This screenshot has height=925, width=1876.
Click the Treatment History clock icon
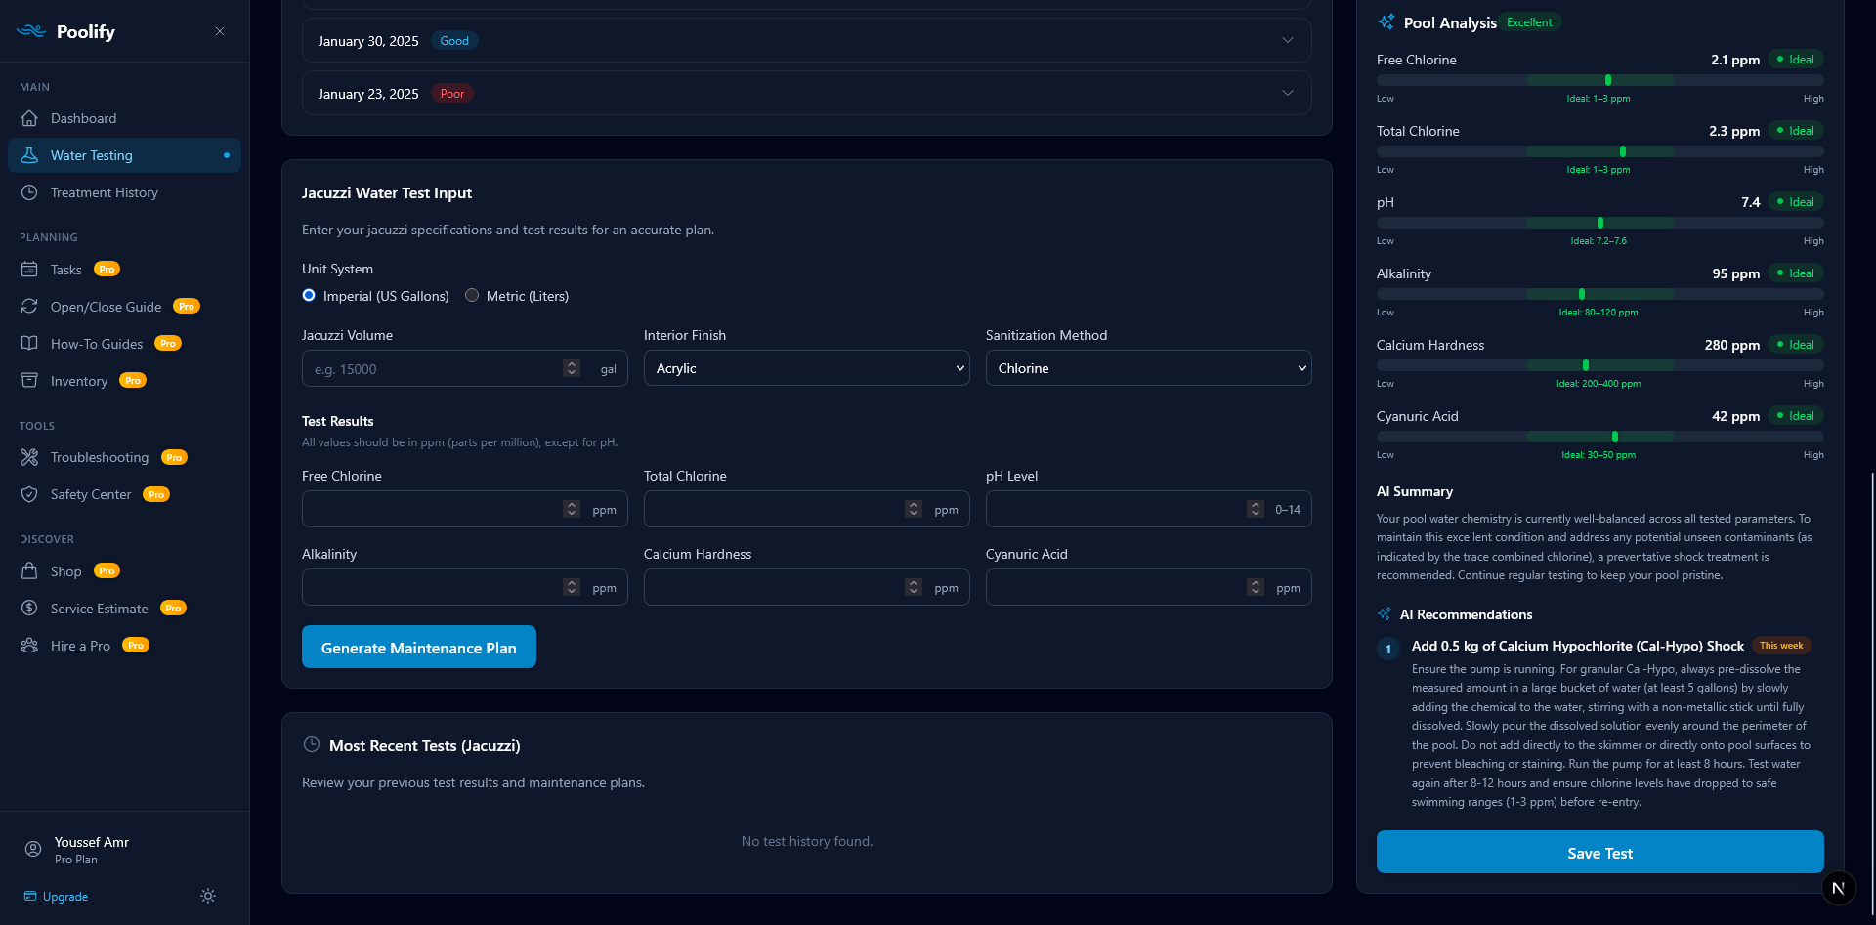coord(29,192)
